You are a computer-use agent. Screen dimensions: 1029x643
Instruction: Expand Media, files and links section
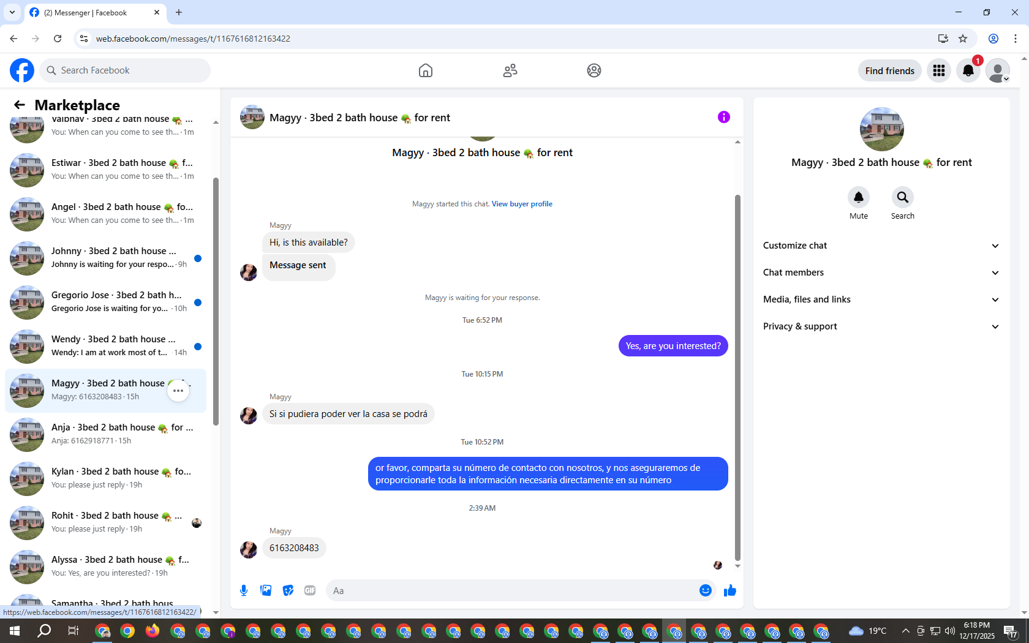point(881,299)
